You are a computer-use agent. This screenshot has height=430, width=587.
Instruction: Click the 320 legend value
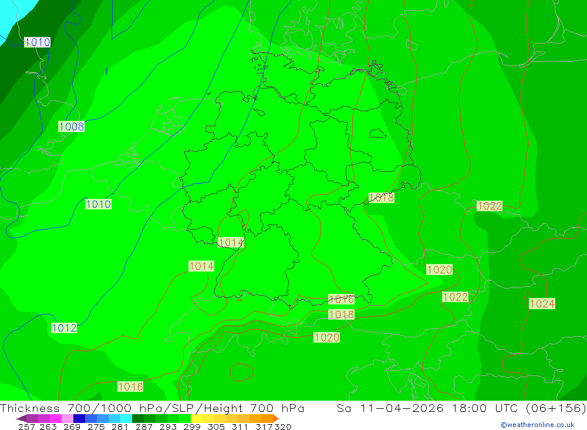click(x=283, y=426)
